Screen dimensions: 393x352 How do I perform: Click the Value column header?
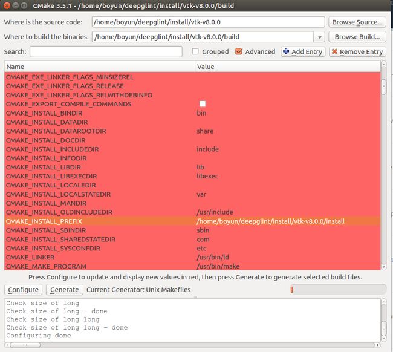pyautogui.click(x=287, y=67)
